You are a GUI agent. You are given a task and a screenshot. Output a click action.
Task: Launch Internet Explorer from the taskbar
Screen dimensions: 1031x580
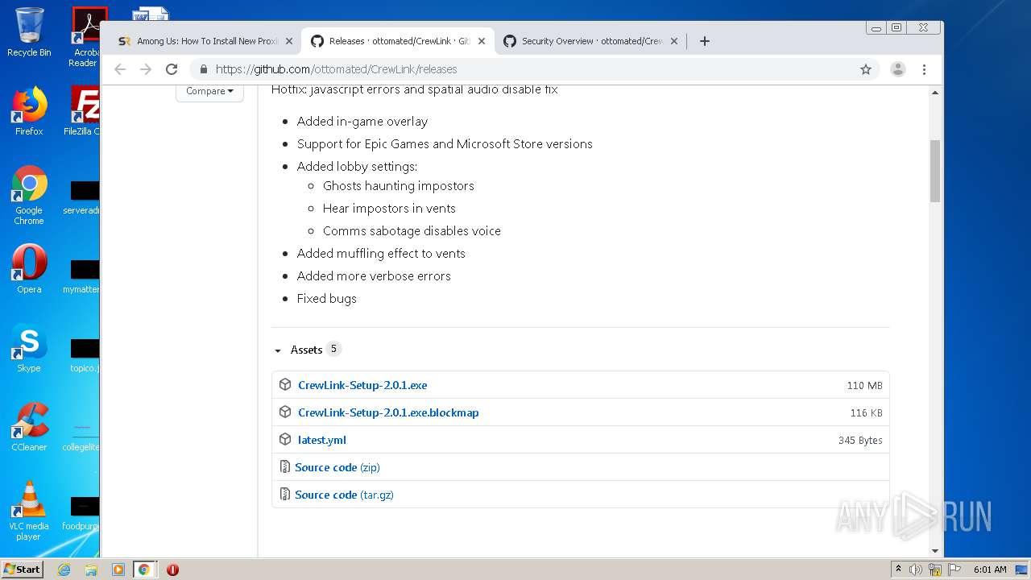pyautogui.click(x=64, y=570)
